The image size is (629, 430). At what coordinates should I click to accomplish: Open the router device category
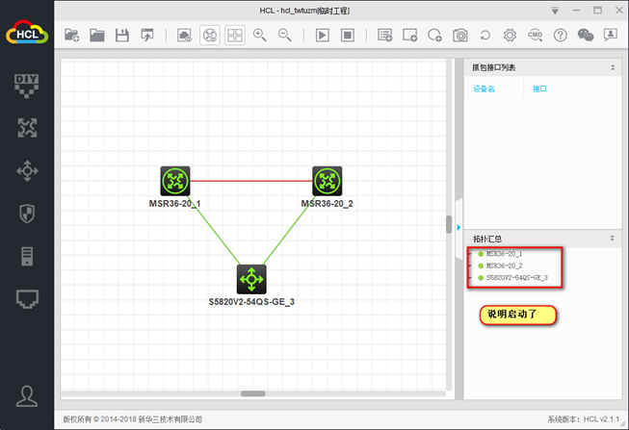(x=27, y=128)
